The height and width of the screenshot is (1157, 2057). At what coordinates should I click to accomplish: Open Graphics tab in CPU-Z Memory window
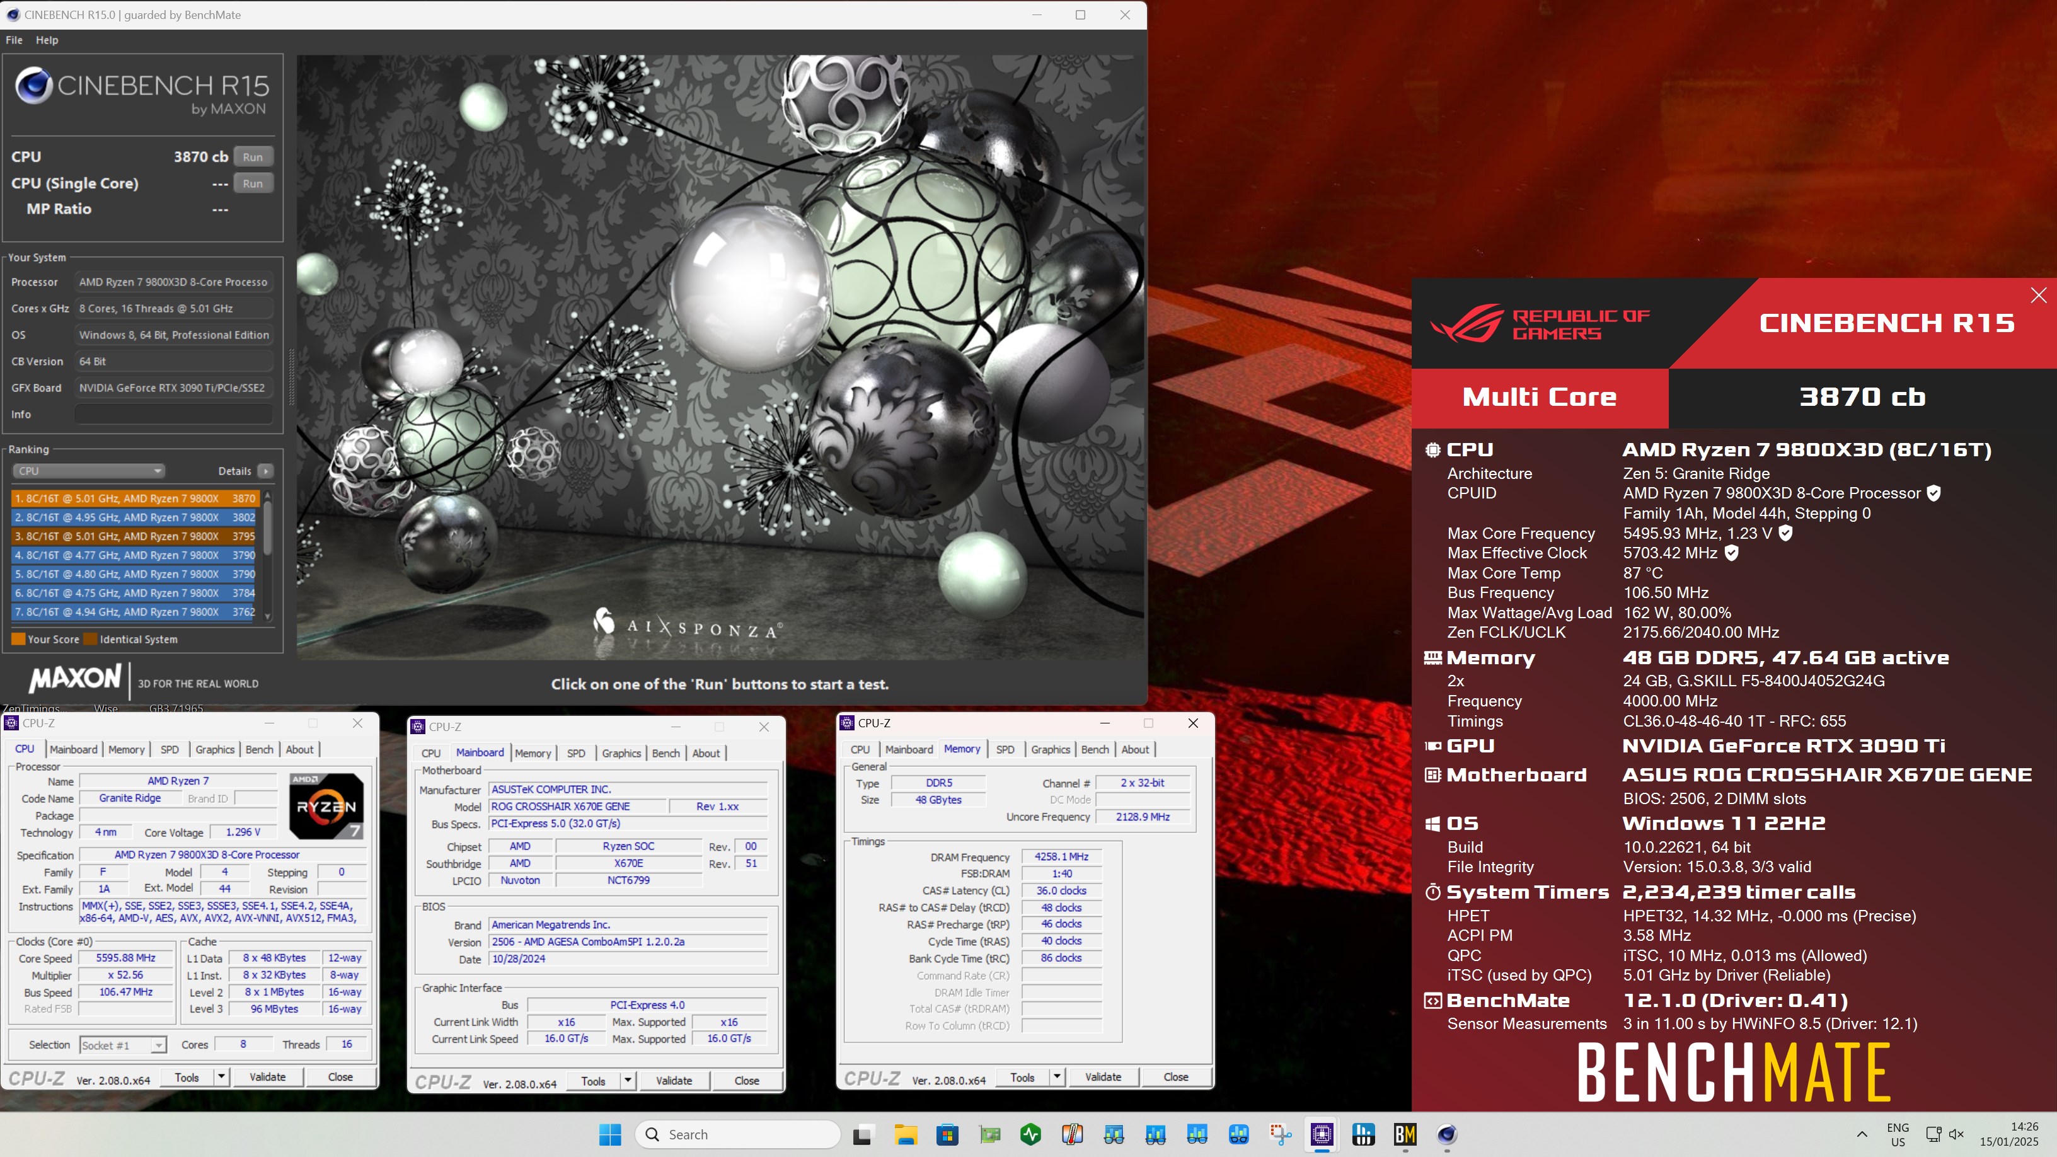tap(1050, 750)
